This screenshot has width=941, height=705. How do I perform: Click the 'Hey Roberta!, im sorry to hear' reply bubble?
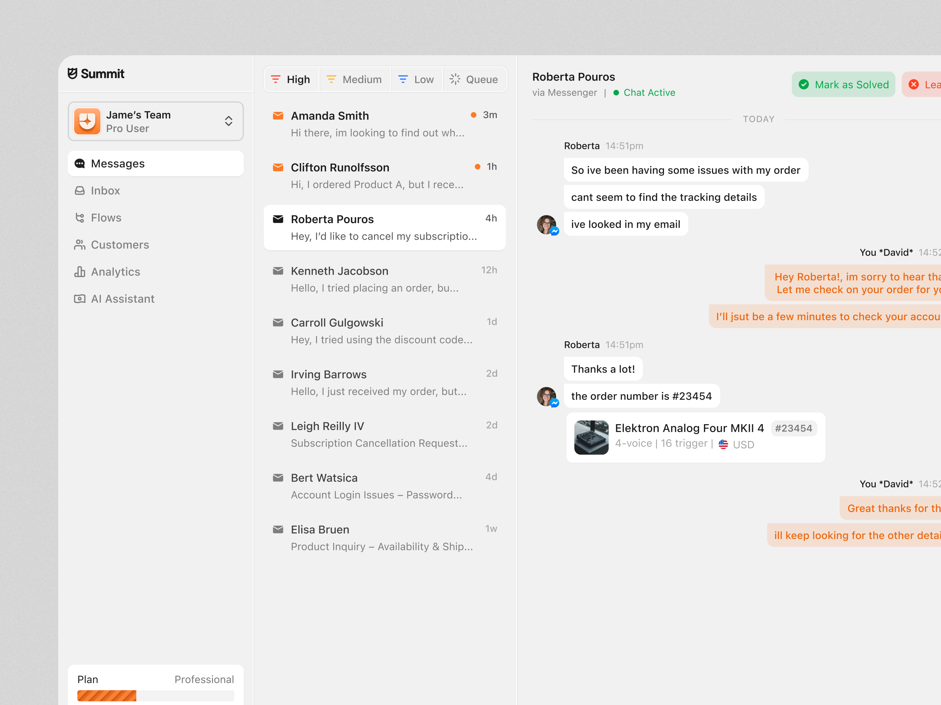[853, 283]
